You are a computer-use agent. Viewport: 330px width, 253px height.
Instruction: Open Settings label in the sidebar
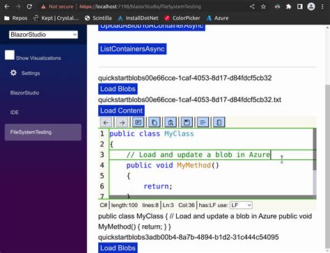coord(31,73)
